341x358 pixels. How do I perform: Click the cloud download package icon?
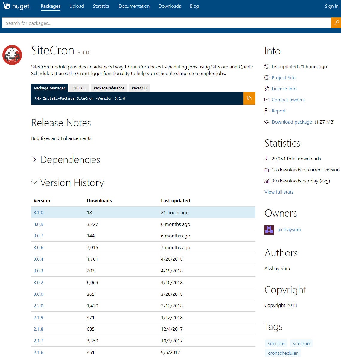267,122
